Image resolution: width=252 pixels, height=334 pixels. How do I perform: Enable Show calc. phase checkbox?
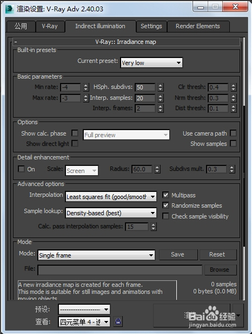tap(75, 133)
